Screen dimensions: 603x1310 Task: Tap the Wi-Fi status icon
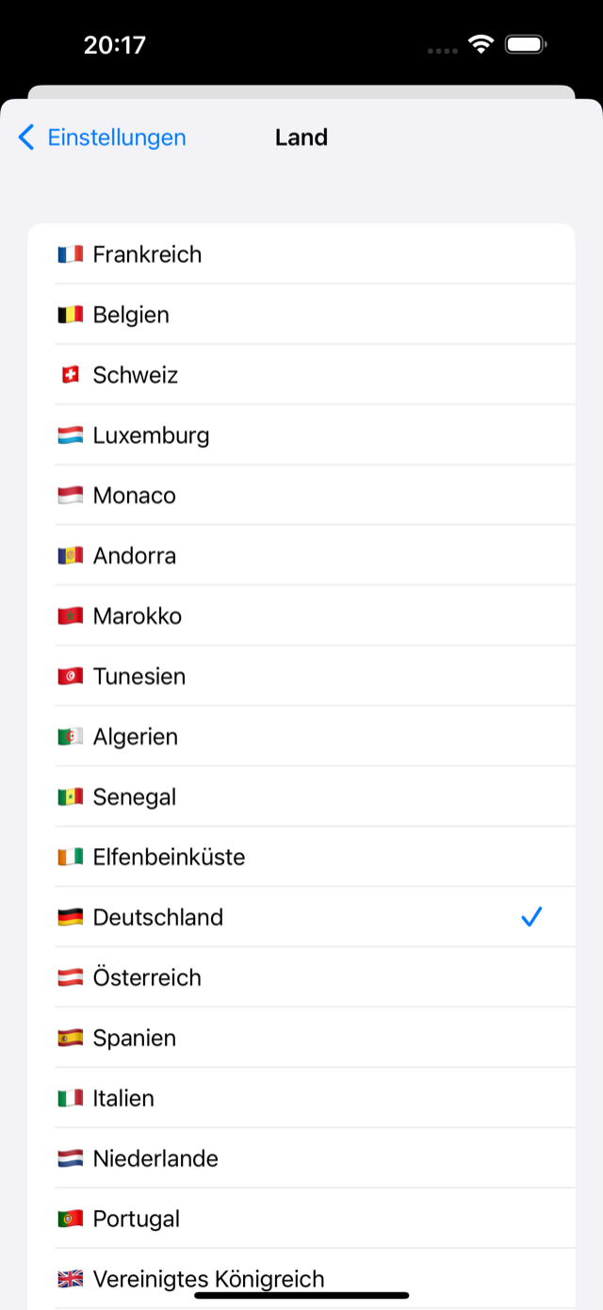point(481,44)
